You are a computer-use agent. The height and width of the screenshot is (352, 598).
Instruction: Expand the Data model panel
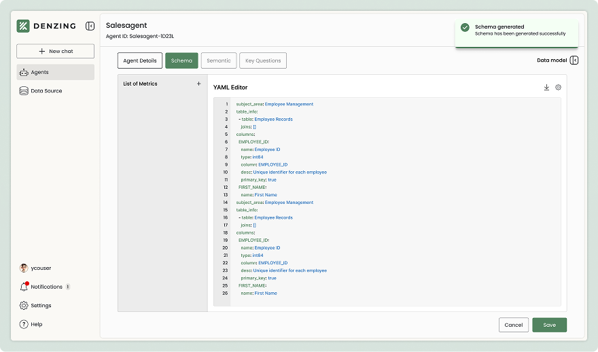(574, 60)
